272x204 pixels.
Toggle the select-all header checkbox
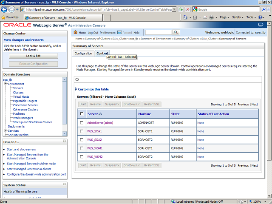pos(82,114)
